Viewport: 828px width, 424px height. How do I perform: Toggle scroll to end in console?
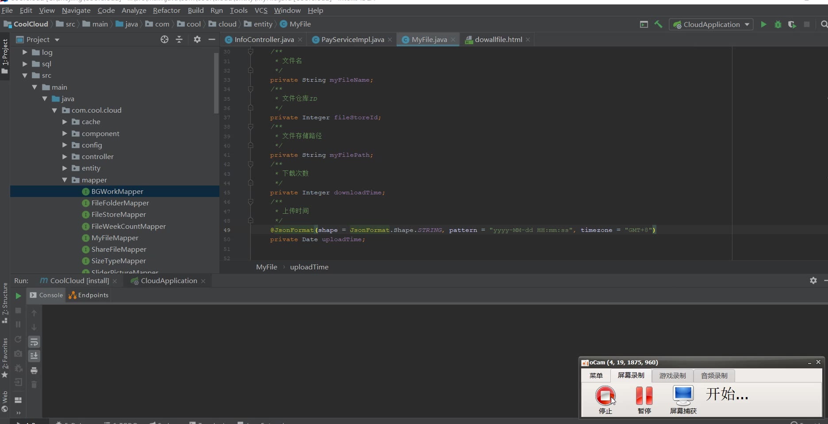[34, 356]
